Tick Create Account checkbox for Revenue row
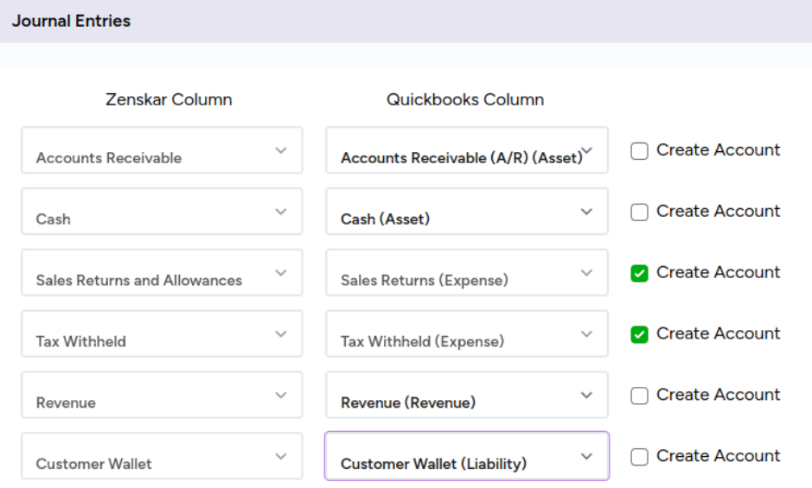812x488 pixels. click(639, 396)
